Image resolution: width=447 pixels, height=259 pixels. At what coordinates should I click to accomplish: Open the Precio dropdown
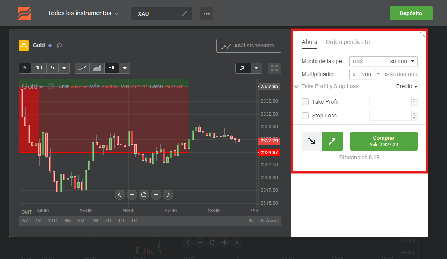pos(407,86)
